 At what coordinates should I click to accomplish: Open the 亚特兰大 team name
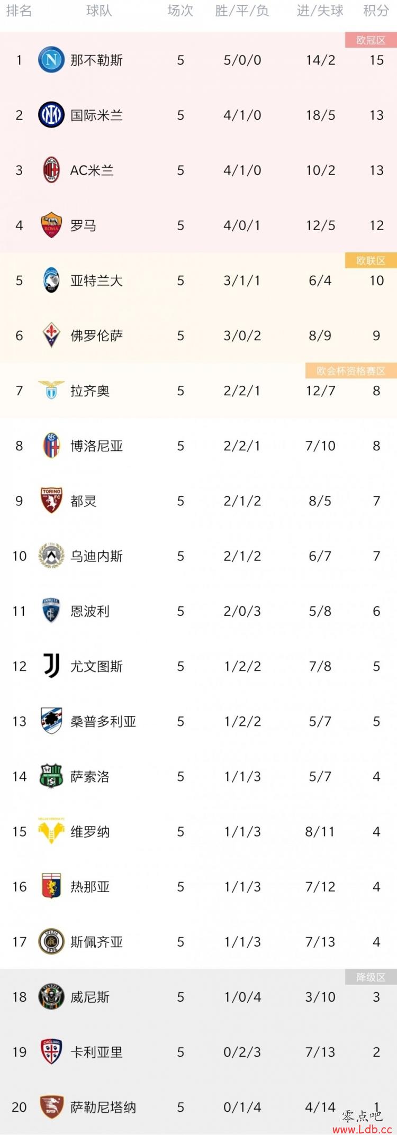pyautogui.click(x=97, y=280)
